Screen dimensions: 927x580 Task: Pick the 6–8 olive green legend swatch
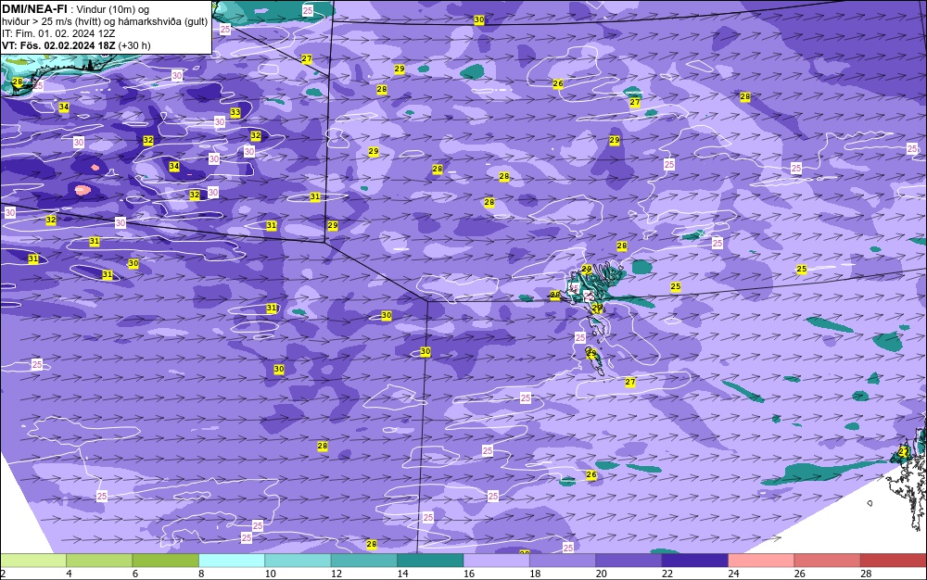(x=166, y=561)
